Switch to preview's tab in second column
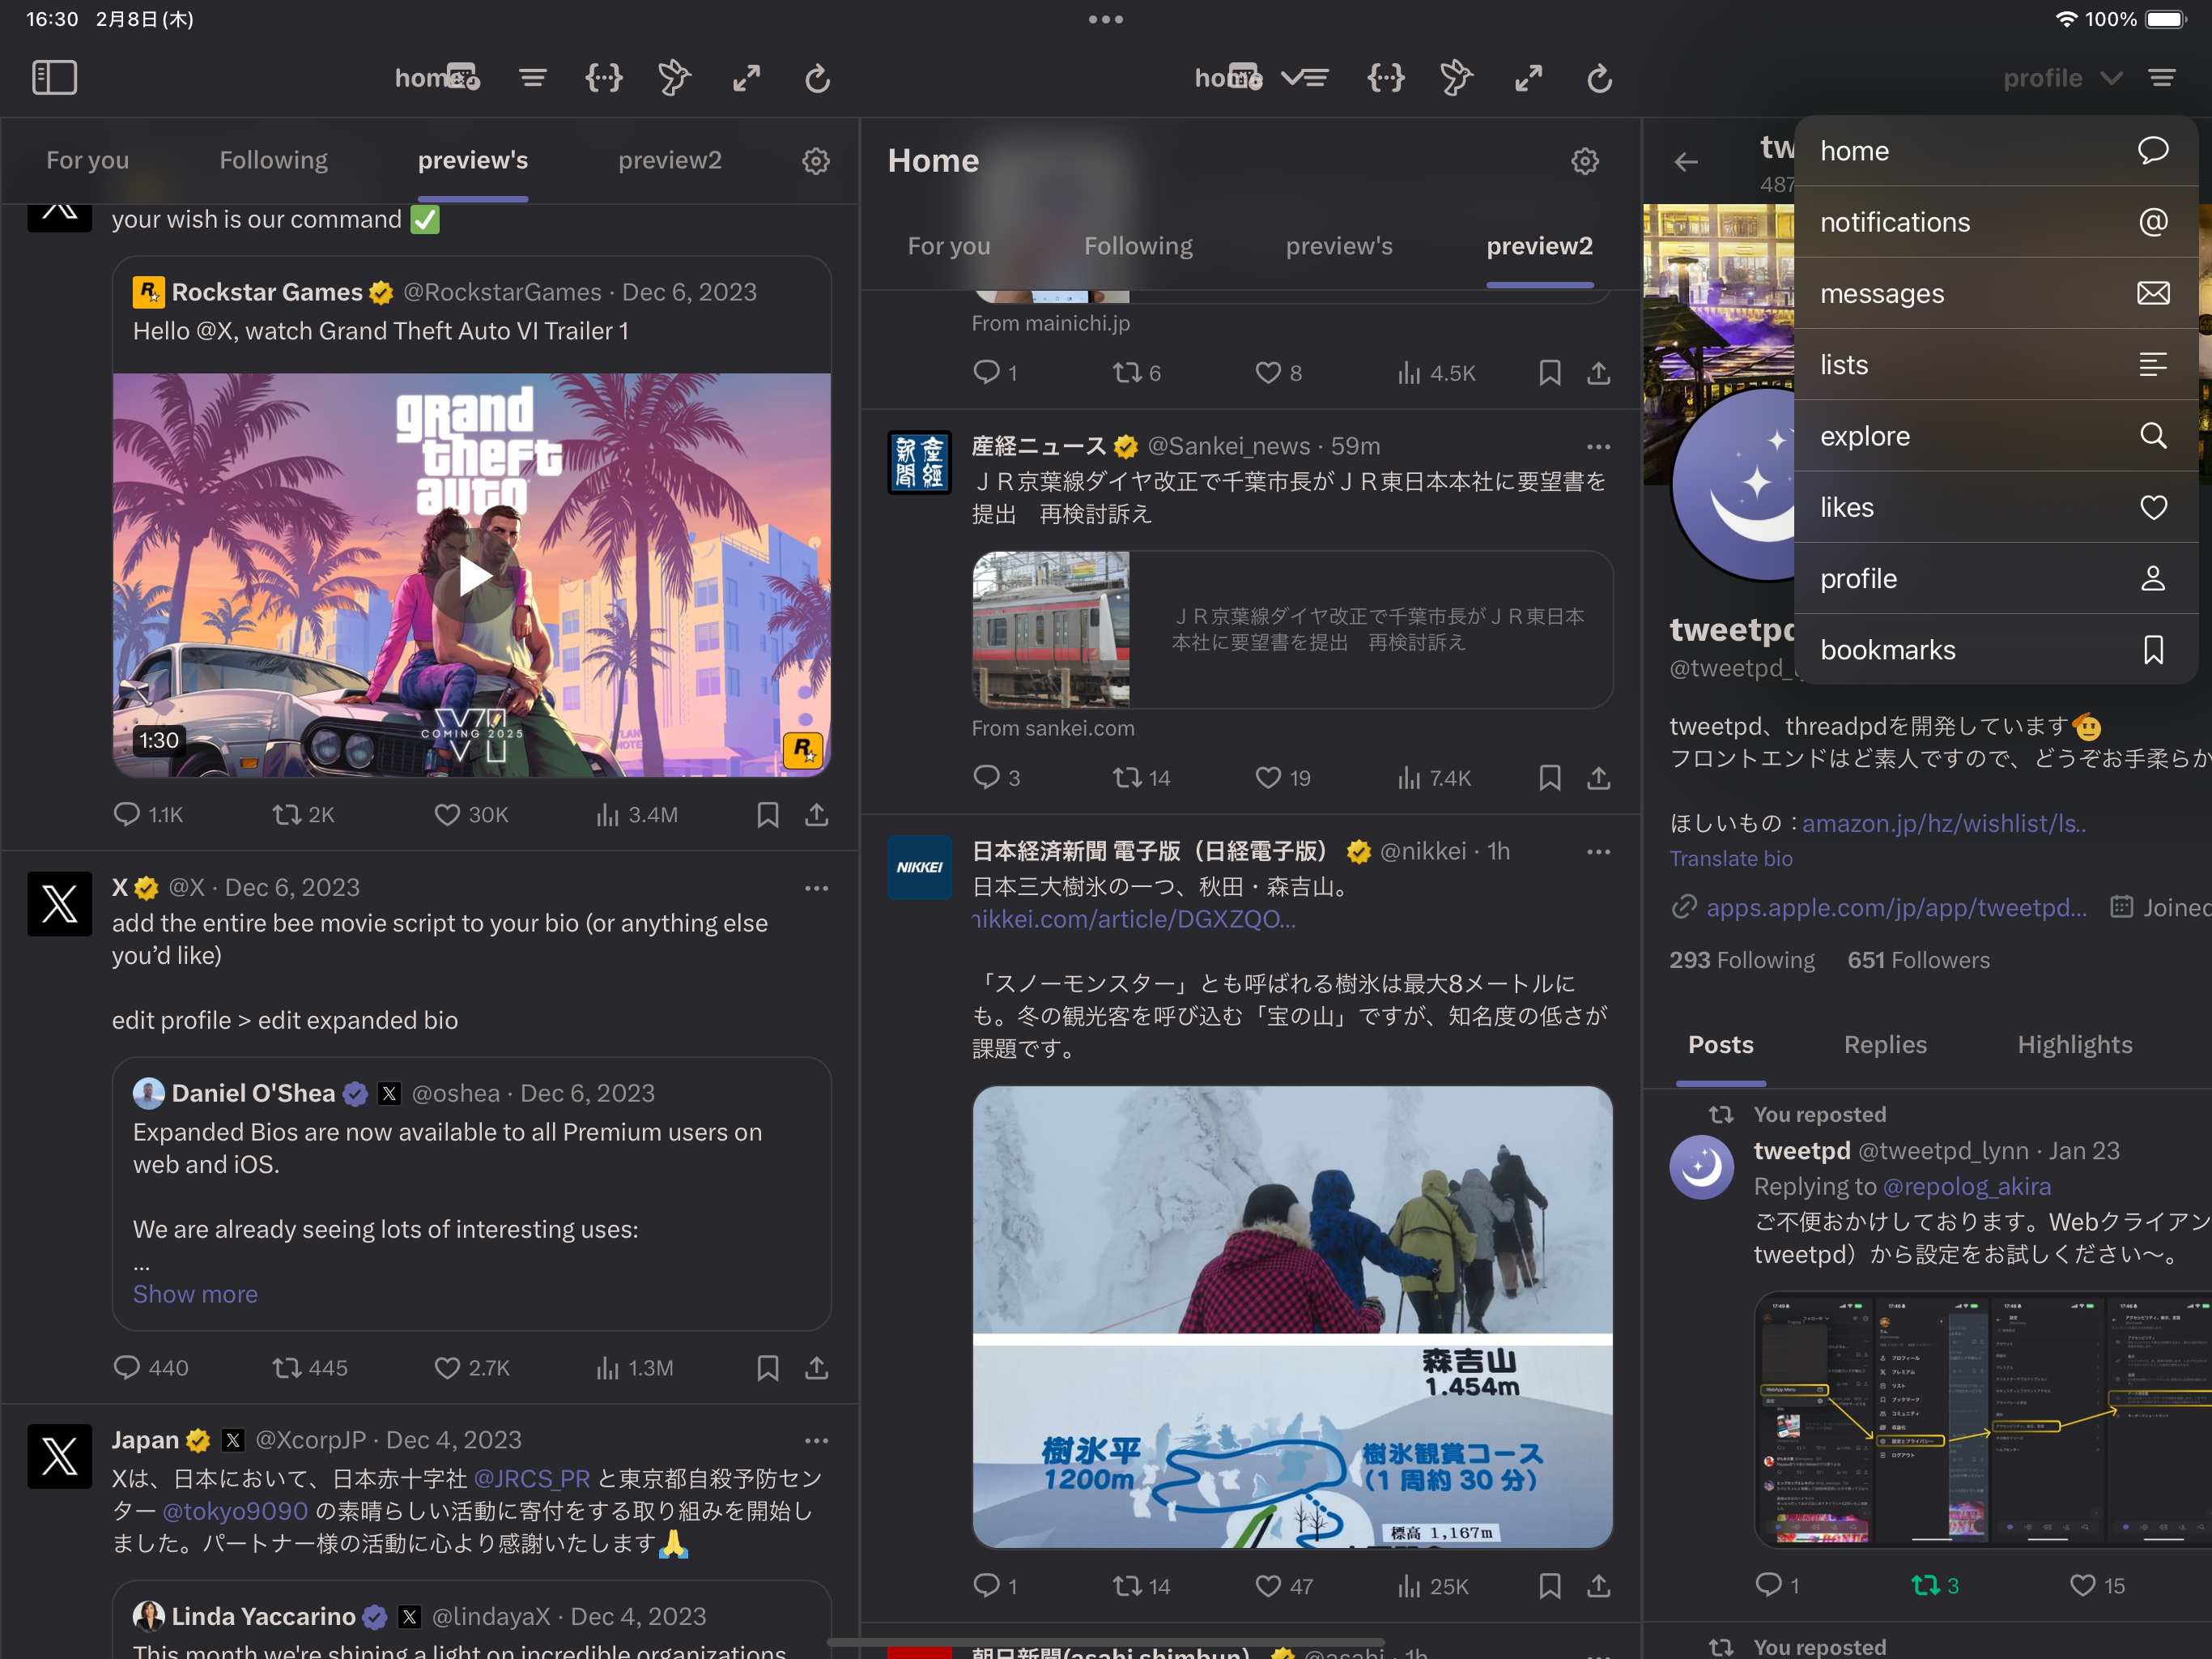The height and width of the screenshot is (1659, 2212). coord(1338,246)
